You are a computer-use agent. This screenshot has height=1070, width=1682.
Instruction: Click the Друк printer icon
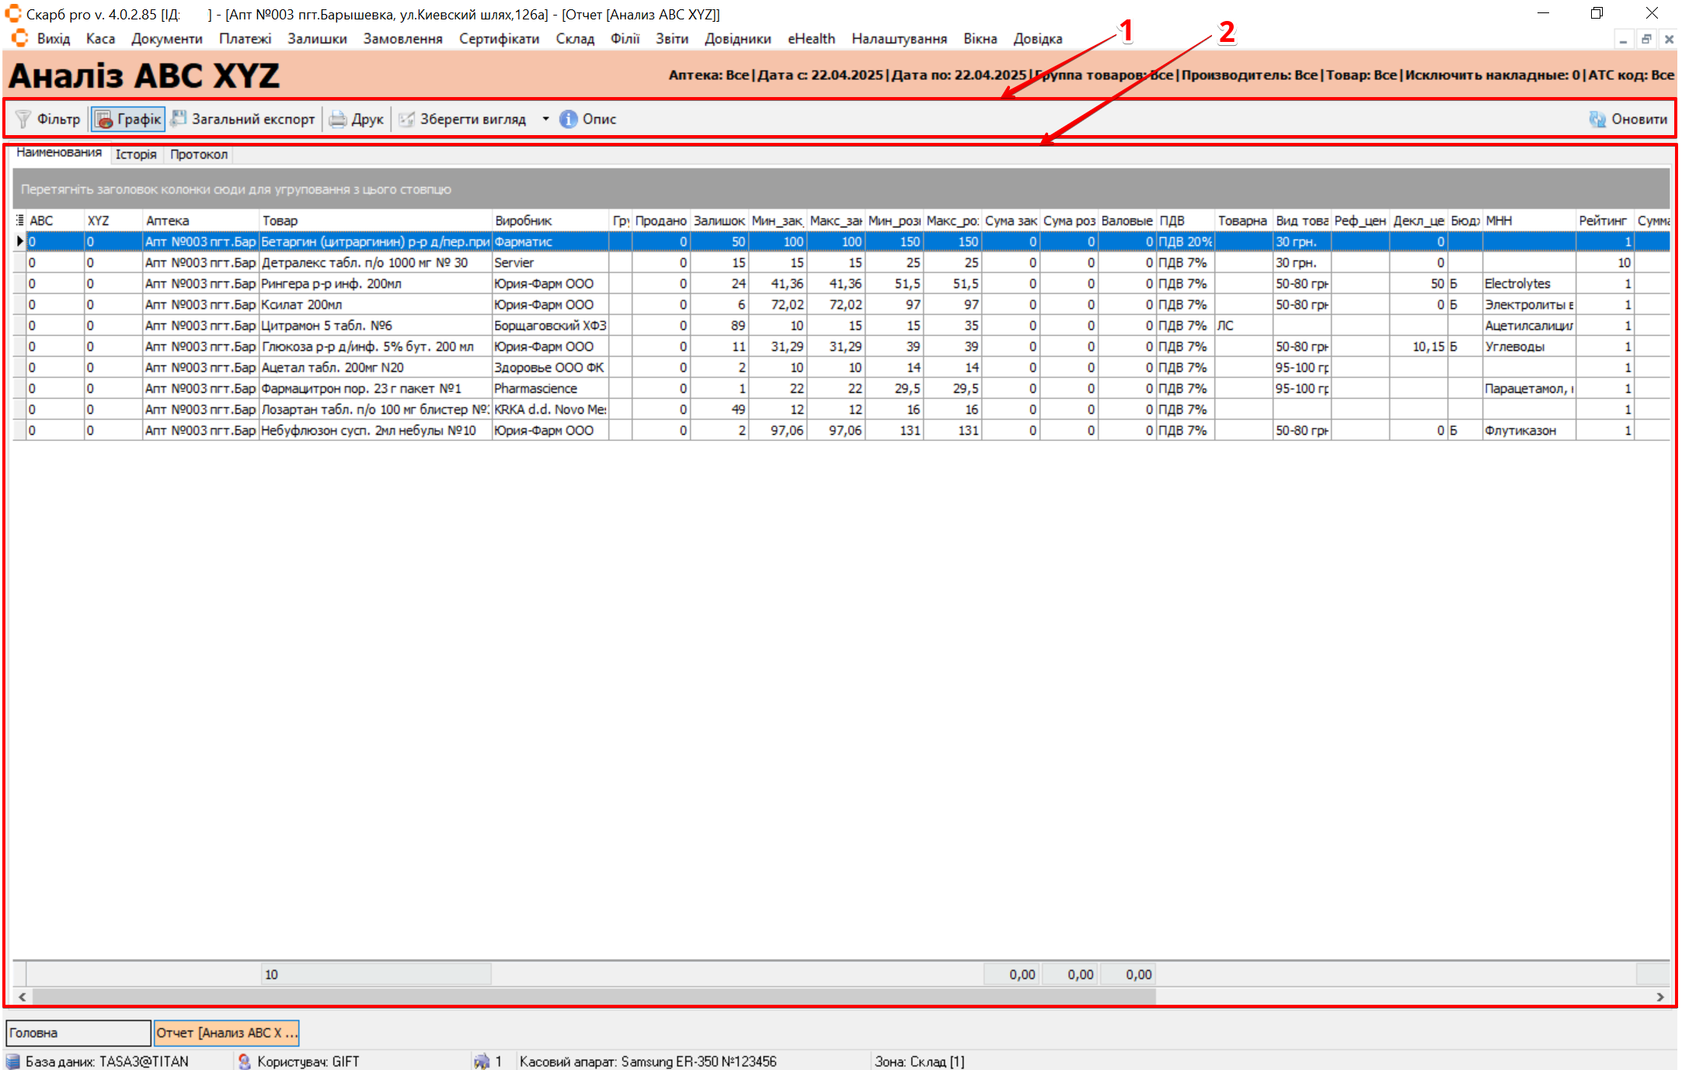click(337, 119)
